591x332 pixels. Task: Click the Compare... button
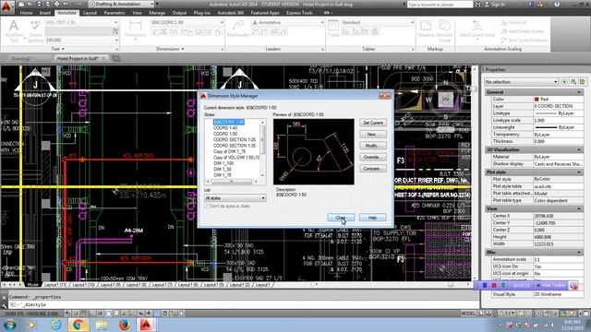[373, 169]
